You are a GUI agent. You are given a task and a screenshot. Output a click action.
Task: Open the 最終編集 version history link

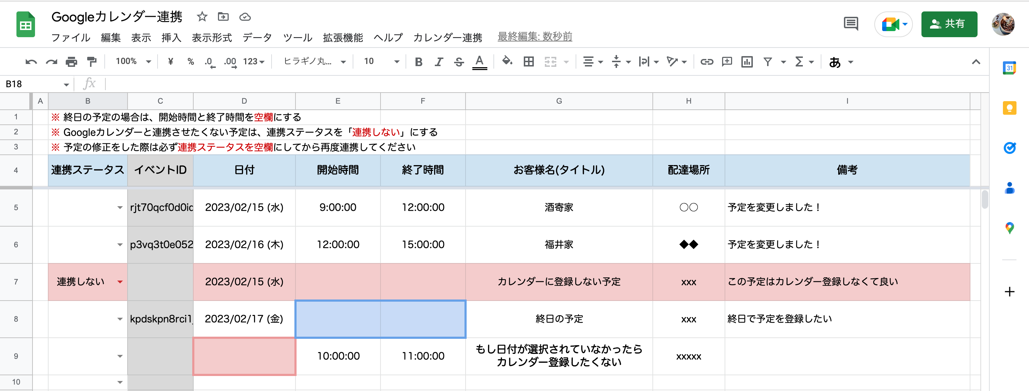[x=535, y=36]
